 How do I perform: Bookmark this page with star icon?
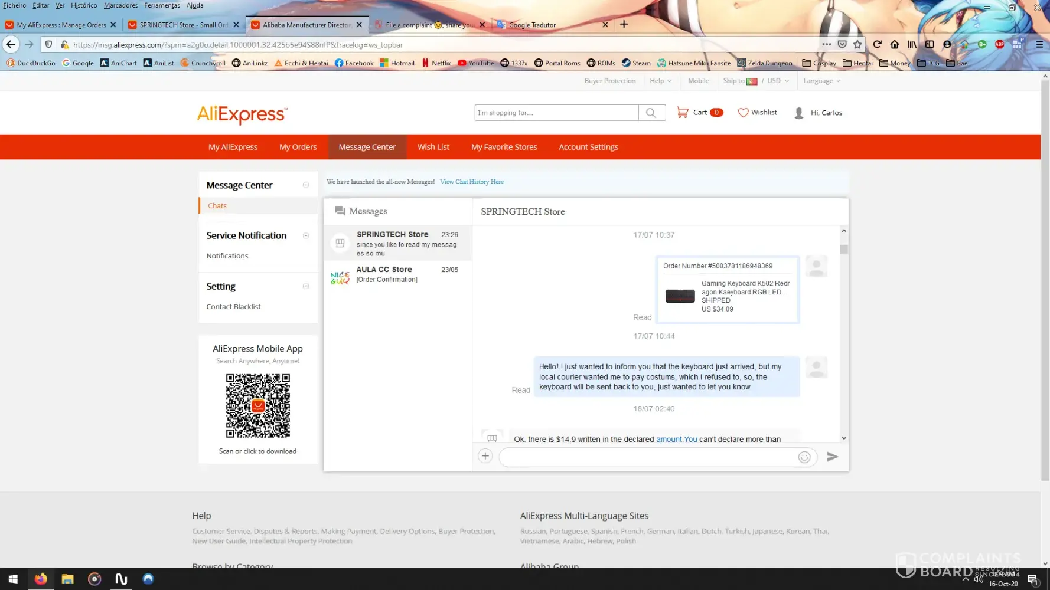[x=857, y=44]
